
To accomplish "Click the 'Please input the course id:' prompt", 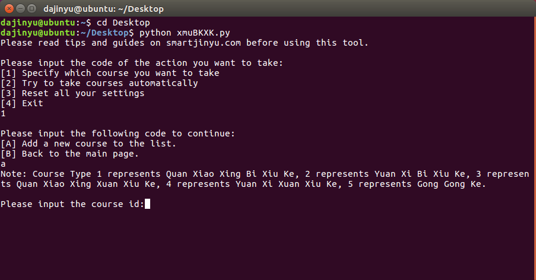I will pos(72,204).
